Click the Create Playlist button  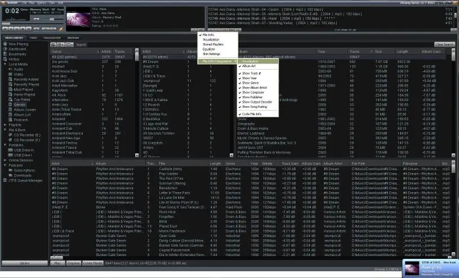click(93, 263)
